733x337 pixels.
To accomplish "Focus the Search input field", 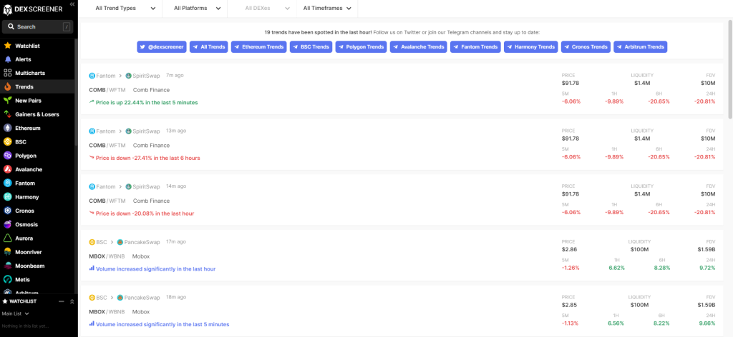I will pos(37,26).
